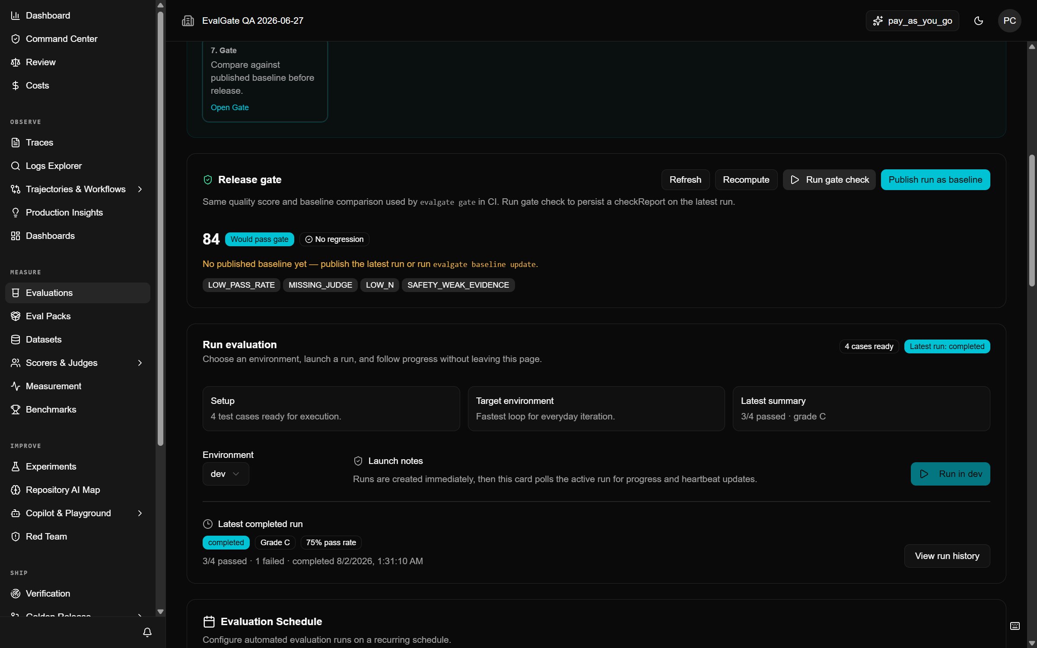The image size is (1037, 648).
Task: Click the Latest completed run clock icon
Action: [x=208, y=524]
